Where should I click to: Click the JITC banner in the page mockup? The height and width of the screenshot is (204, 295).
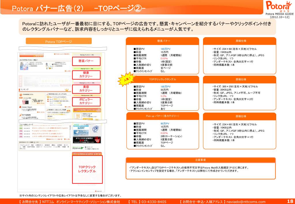coord(81,128)
